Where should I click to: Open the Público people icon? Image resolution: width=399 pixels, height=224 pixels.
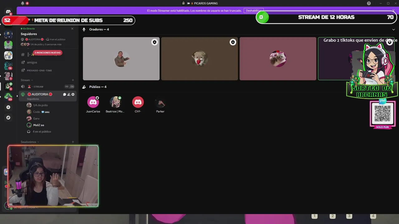coord(84,87)
